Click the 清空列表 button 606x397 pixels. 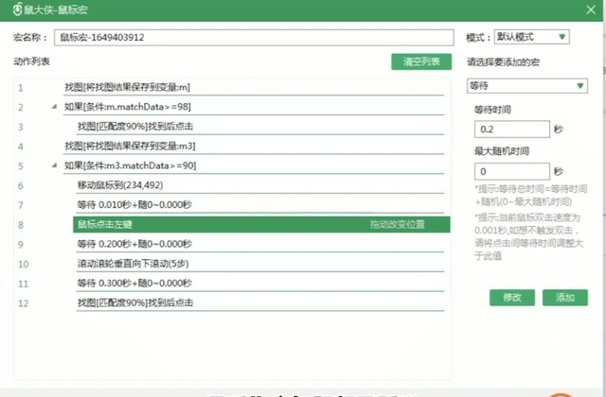[420, 62]
